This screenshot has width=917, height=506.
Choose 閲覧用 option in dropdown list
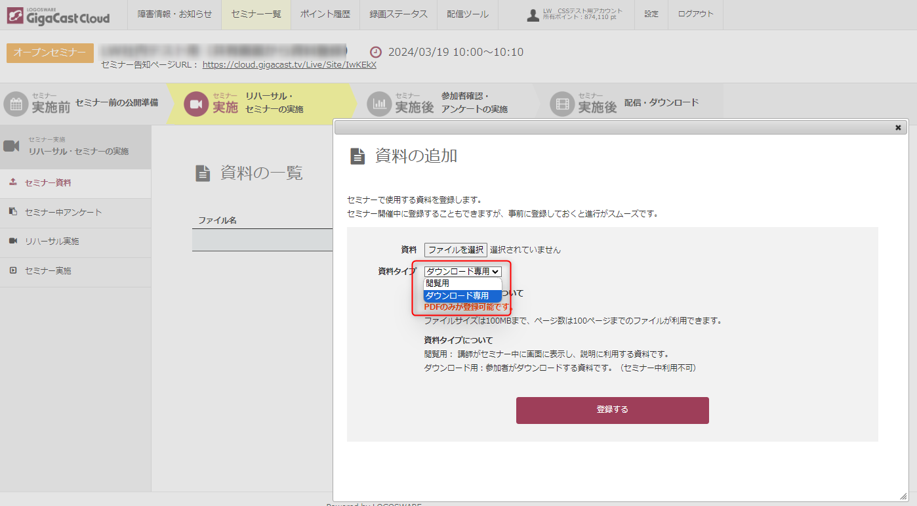point(462,284)
